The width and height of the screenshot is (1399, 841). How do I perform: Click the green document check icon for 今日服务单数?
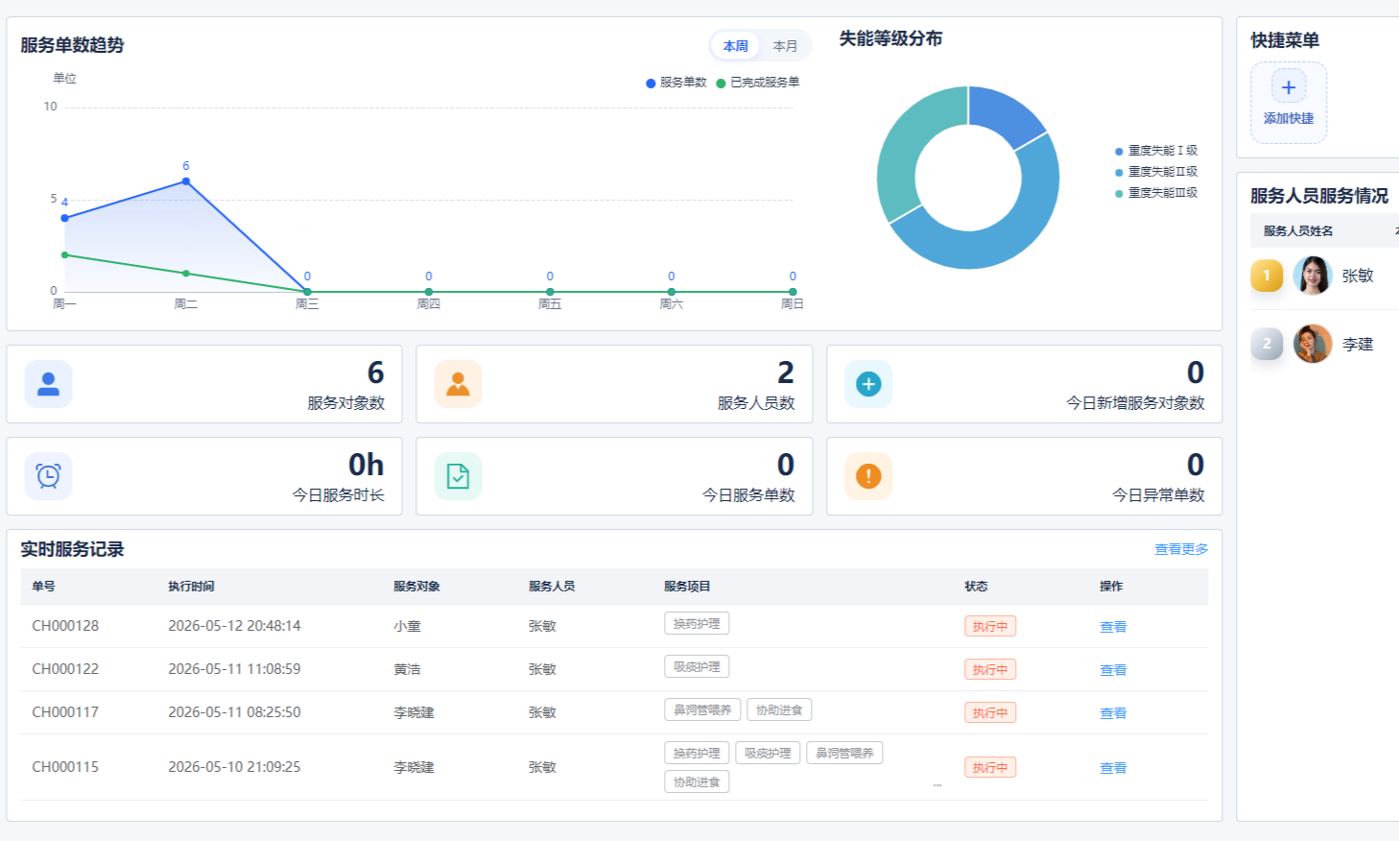click(x=458, y=476)
